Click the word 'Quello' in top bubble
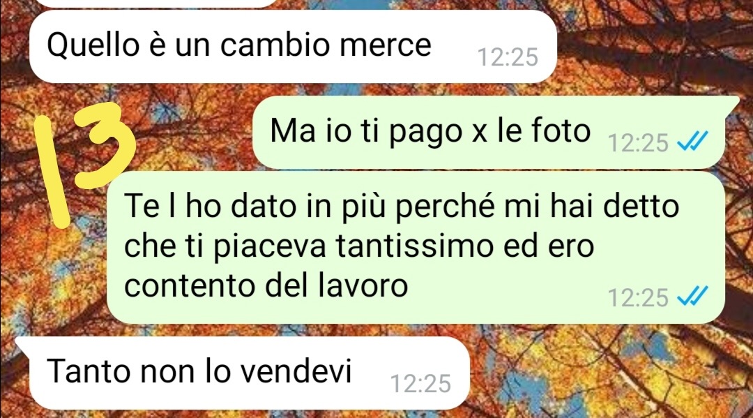 [x=93, y=45]
